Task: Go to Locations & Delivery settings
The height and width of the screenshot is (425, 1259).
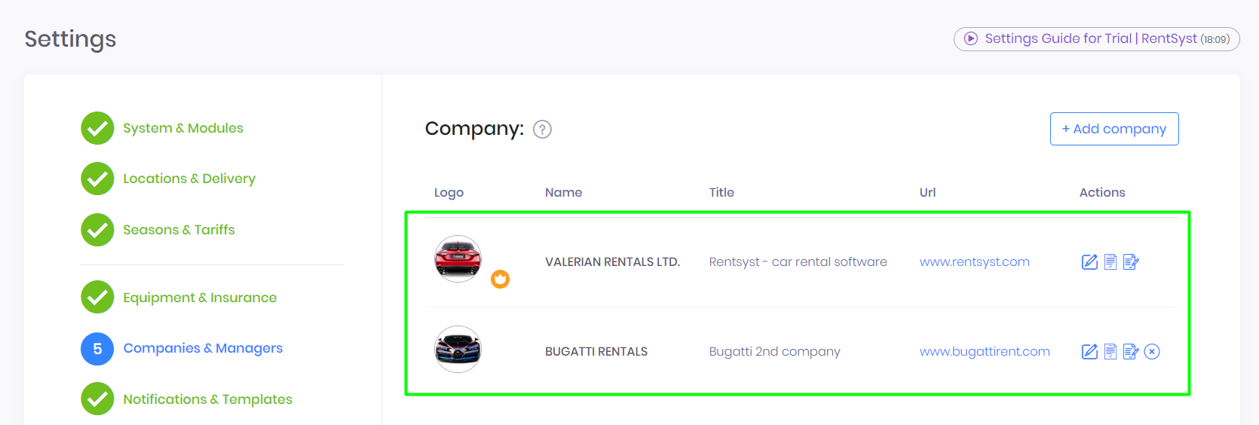Action: pos(188,179)
